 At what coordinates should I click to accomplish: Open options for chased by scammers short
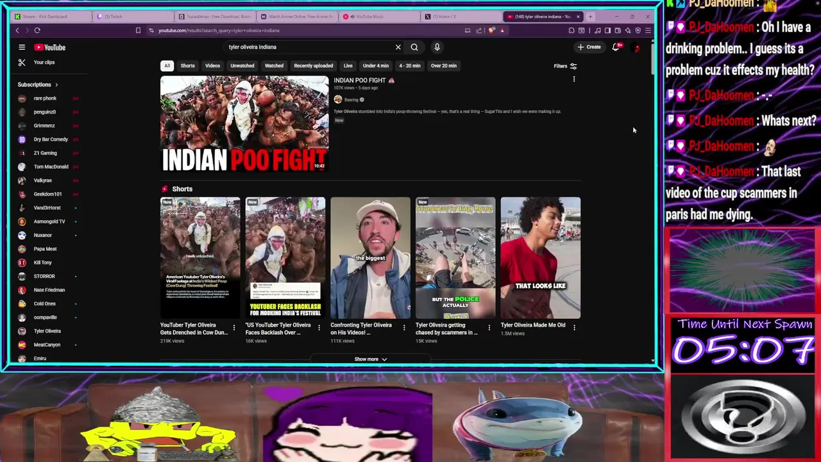(489, 328)
